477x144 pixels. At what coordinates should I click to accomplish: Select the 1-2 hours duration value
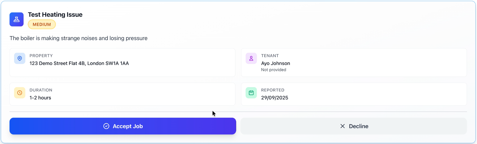(40, 98)
